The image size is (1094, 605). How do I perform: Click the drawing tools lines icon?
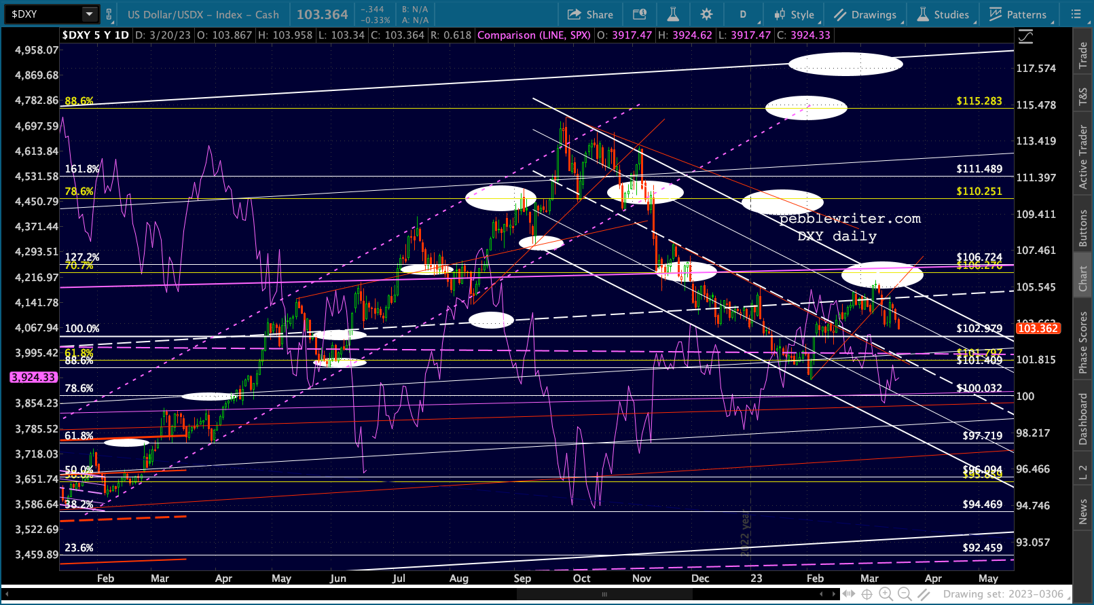[x=924, y=594]
